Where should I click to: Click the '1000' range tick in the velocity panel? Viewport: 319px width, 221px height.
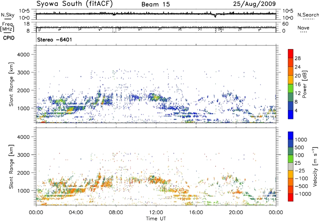click(24, 191)
